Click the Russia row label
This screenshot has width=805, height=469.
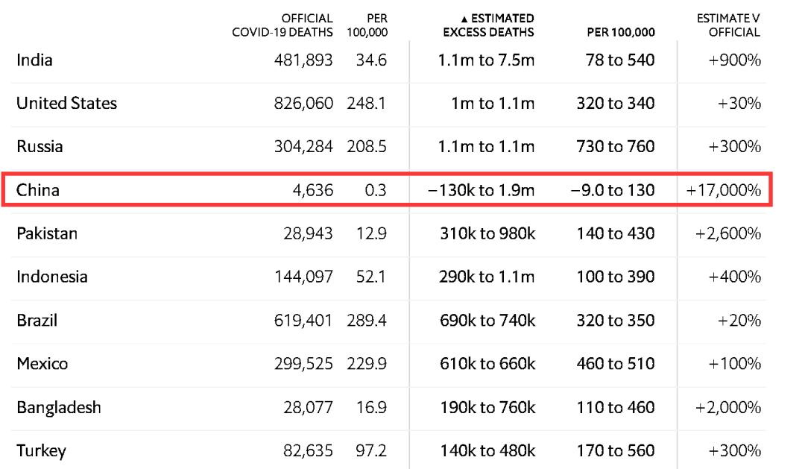(x=40, y=146)
